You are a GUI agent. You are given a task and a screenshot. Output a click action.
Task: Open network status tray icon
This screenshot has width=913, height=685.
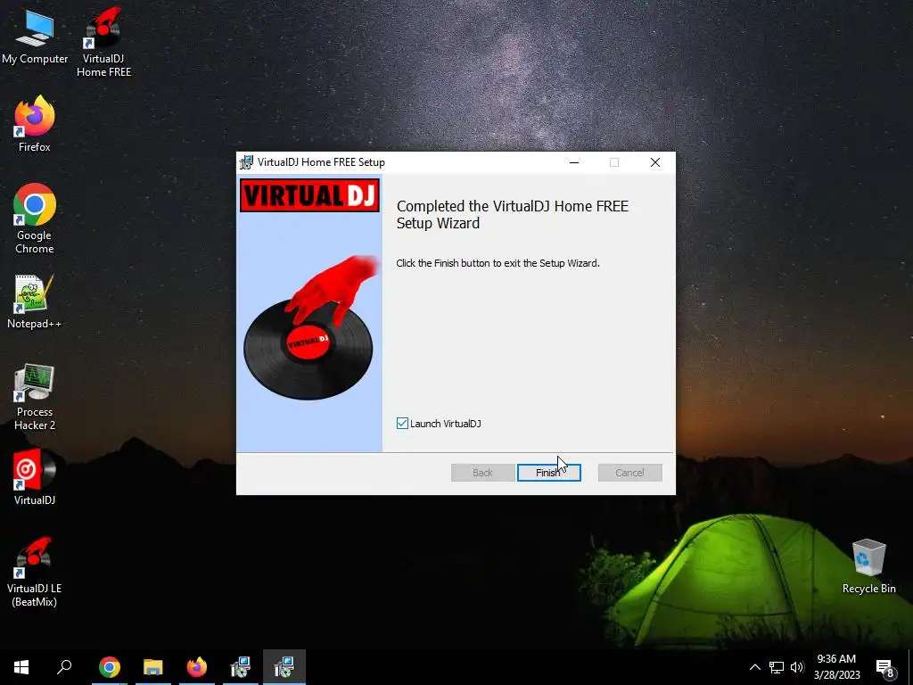(x=777, y=667)
